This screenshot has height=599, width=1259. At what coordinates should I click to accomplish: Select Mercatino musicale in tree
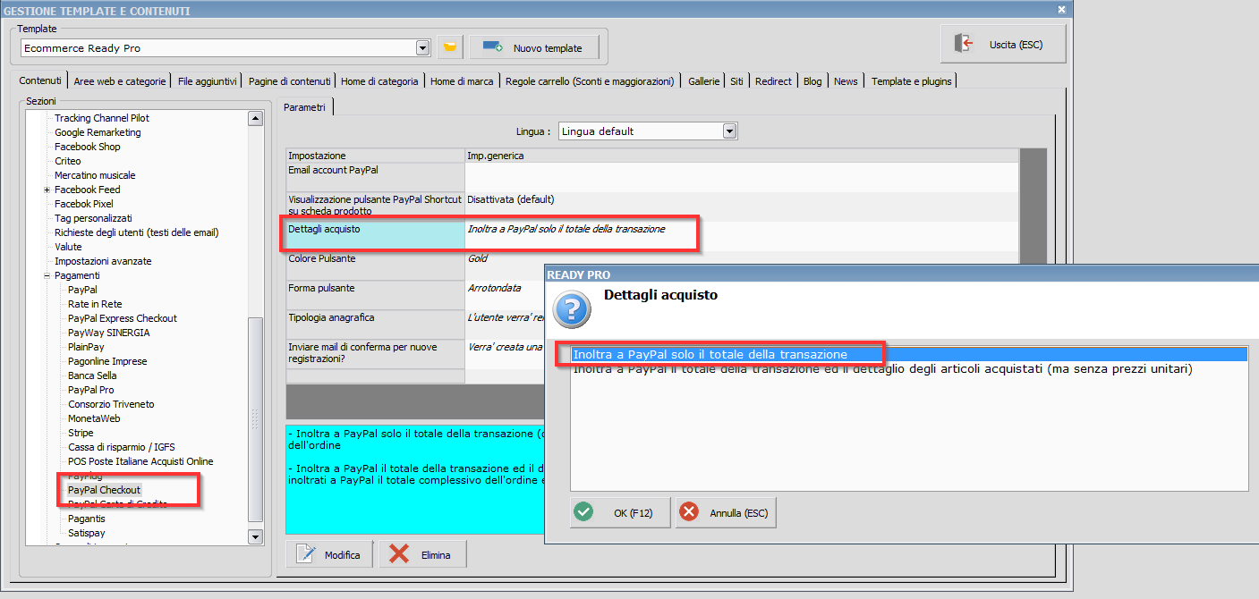[95, 175]
